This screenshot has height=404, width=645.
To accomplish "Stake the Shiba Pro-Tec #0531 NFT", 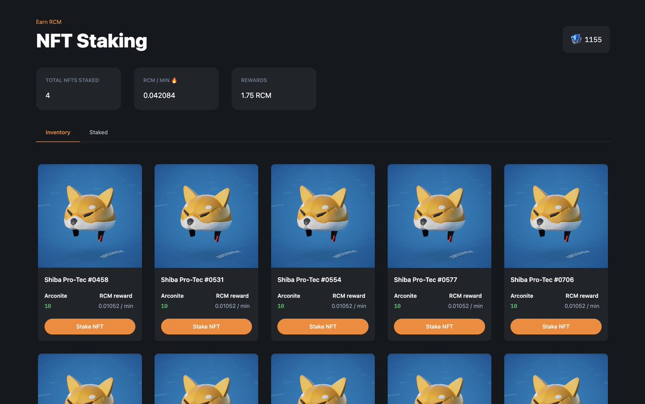I will point(206,326).
